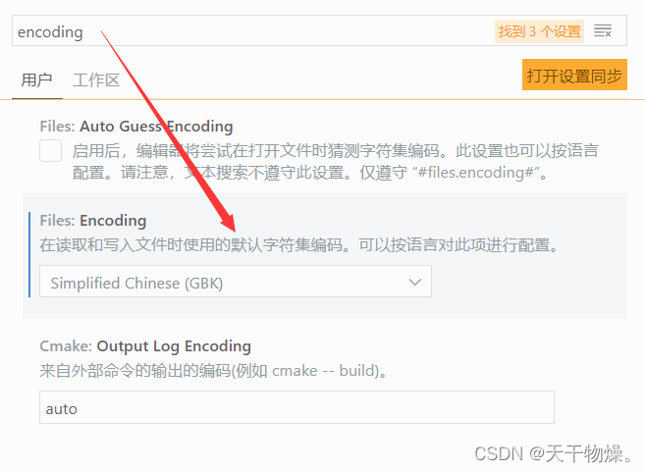Click the 找到 3 个设置 result badge
Image resolution: width=645 pixels, height=472 pixels.
pos(539,31)
